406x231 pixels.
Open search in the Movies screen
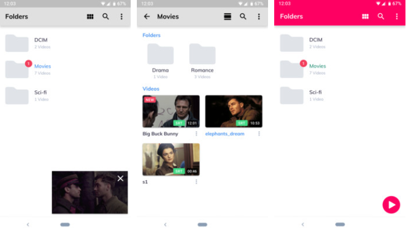point(243,17)
